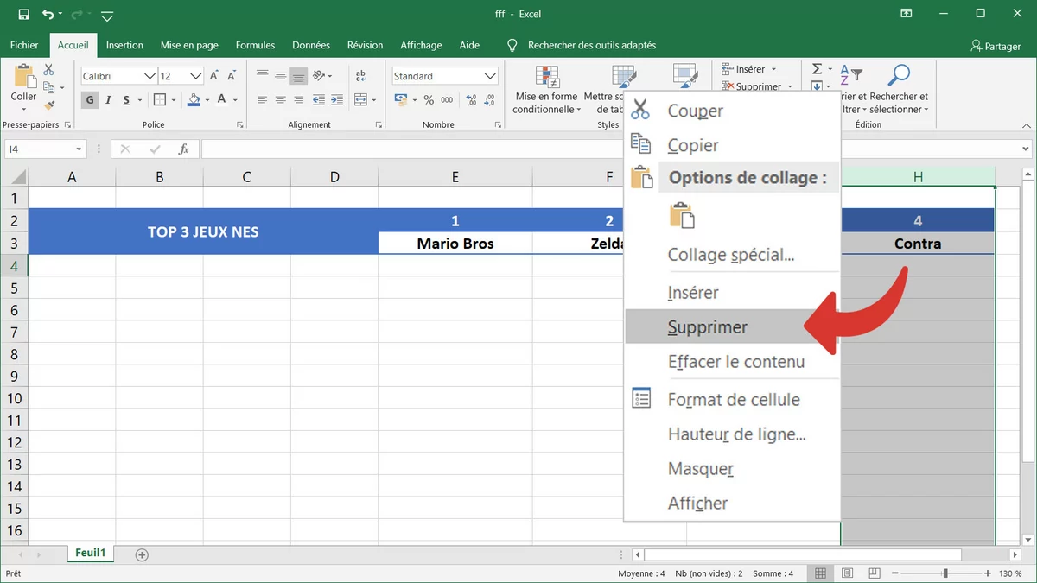Click the zoom slider handle

945,573
